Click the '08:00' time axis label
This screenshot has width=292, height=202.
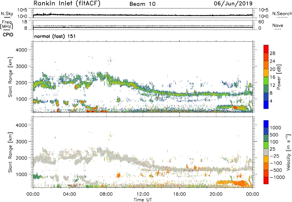point(106,194)
